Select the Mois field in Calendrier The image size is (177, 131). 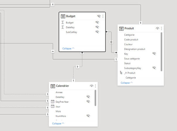pyautogui.click(x=58, y=111)
